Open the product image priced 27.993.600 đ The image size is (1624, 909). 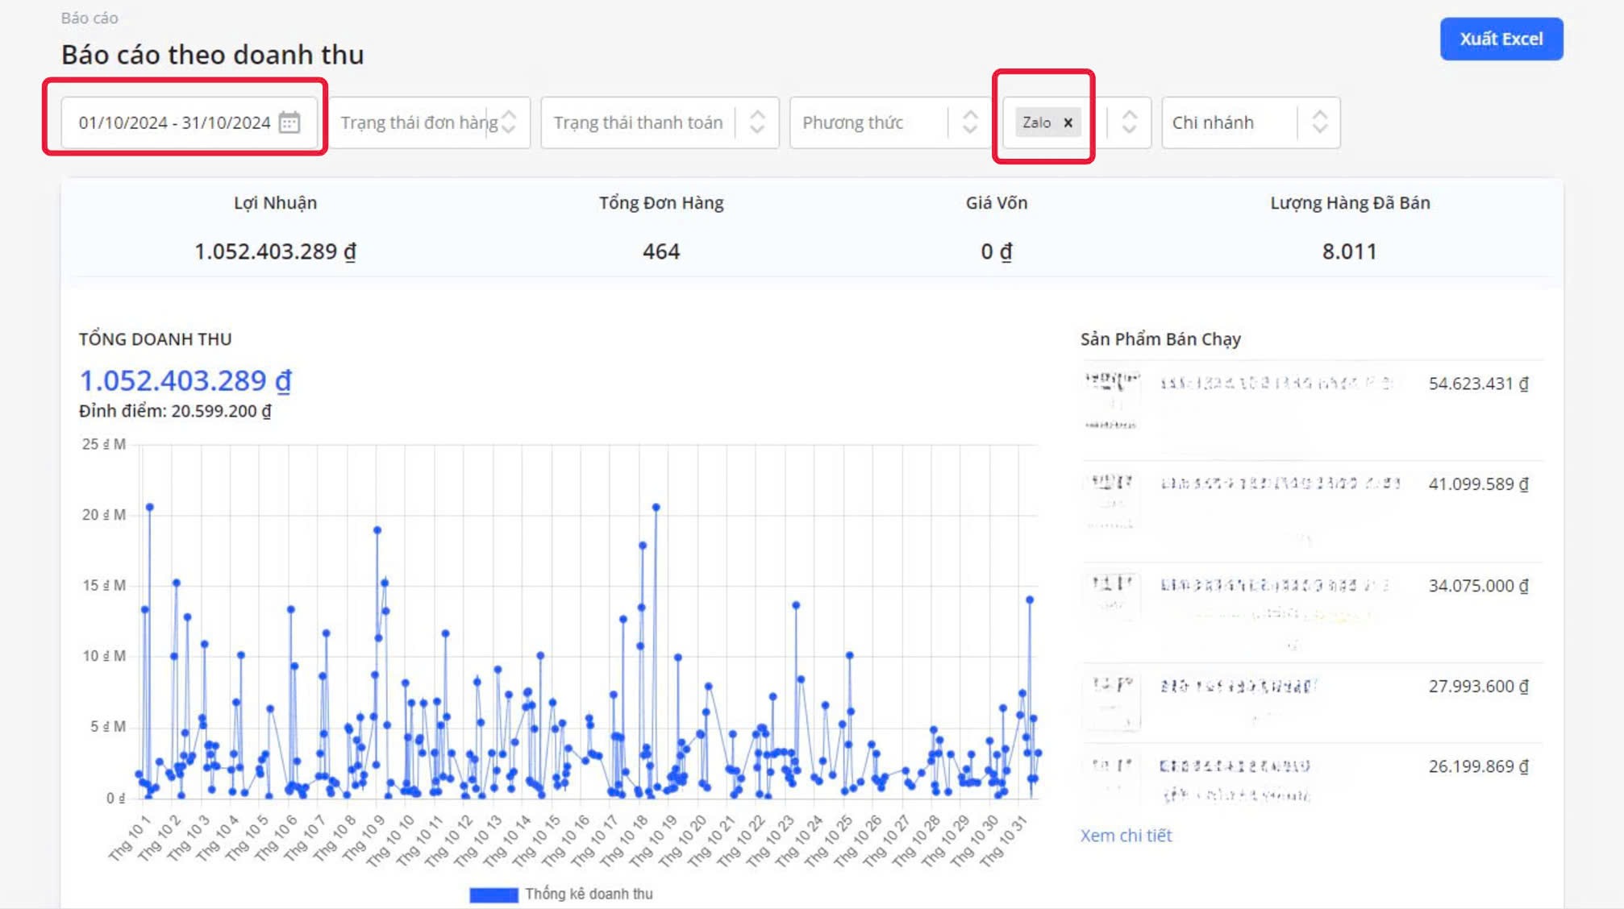(1112, 701)
